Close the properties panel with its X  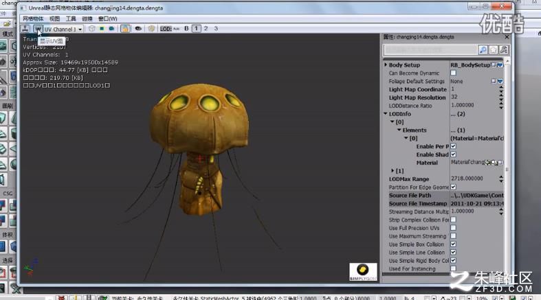pyautogui.click(x=507, y=37)
